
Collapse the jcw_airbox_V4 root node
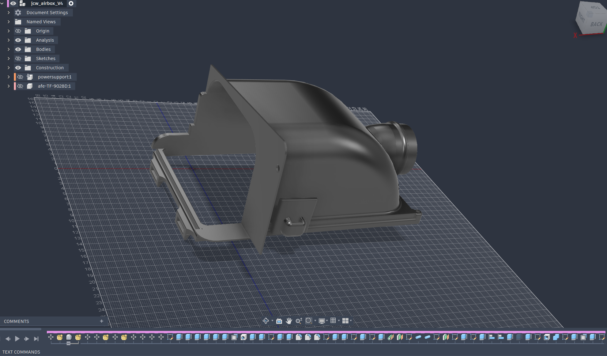pos(2,3)
